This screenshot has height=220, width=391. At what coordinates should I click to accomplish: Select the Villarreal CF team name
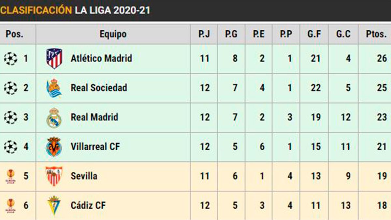tap(95, 147)
